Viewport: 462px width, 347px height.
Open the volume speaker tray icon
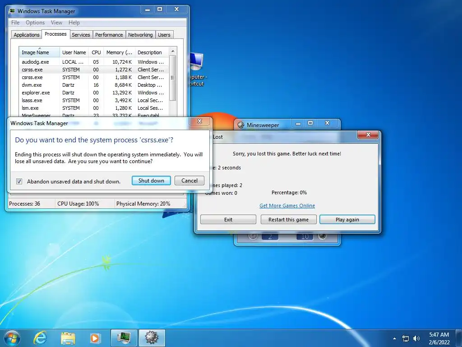(416, 338)
